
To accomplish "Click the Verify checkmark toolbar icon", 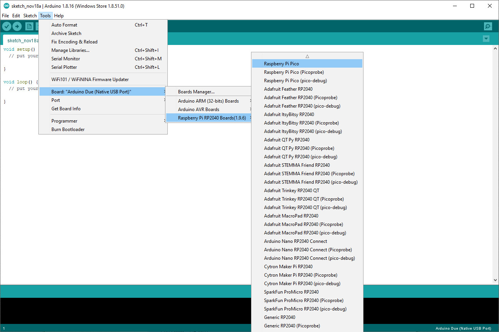I will pyautogui.click(x=7, y=26).
